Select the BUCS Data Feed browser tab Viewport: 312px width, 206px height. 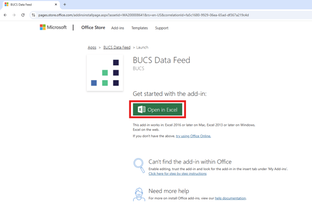click(31, 4)
